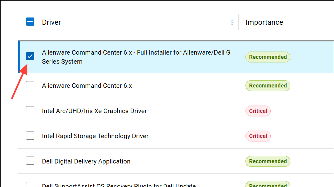Sort by the Driver column header
Viewport: 334px width, 187px height.
[x=51, y=22]
